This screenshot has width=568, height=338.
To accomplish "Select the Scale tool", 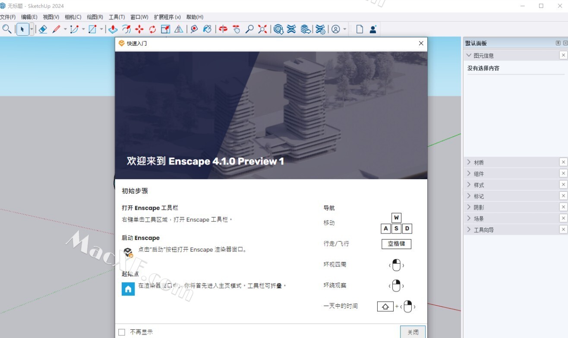I will point(165,29).
